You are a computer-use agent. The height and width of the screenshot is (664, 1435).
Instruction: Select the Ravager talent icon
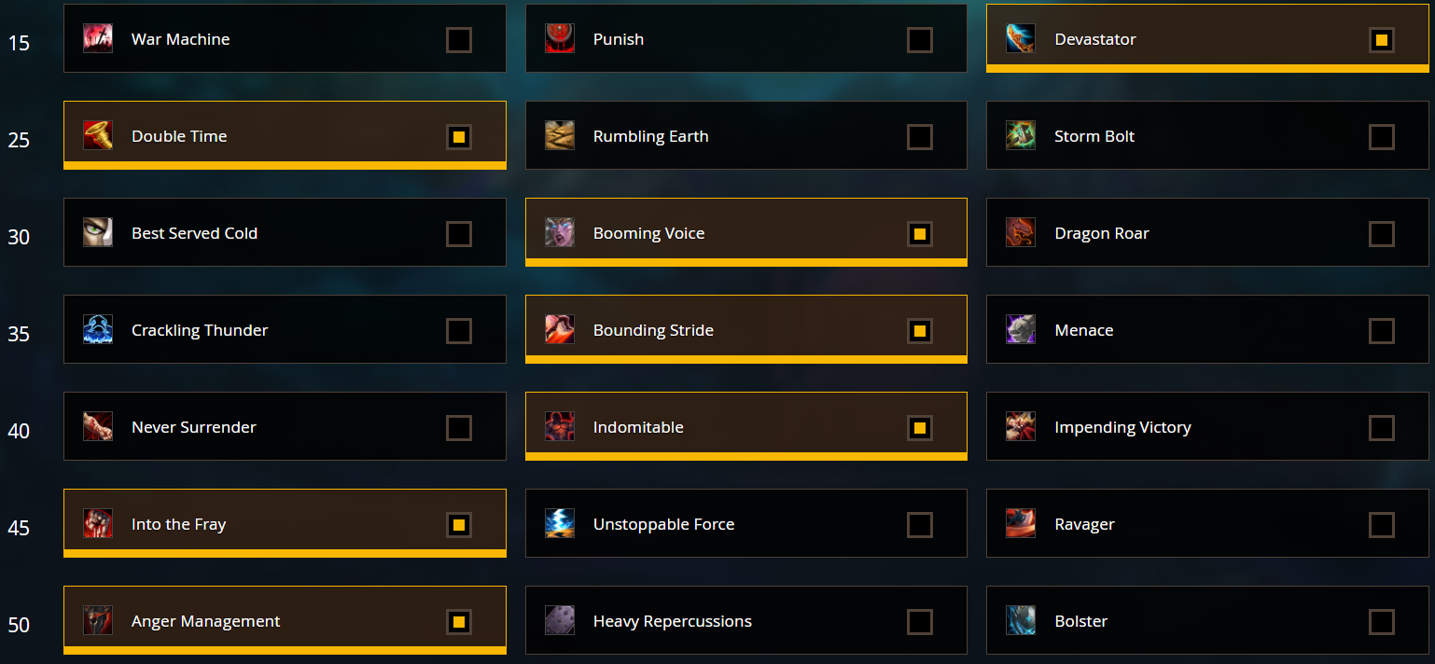(1021, 524)
